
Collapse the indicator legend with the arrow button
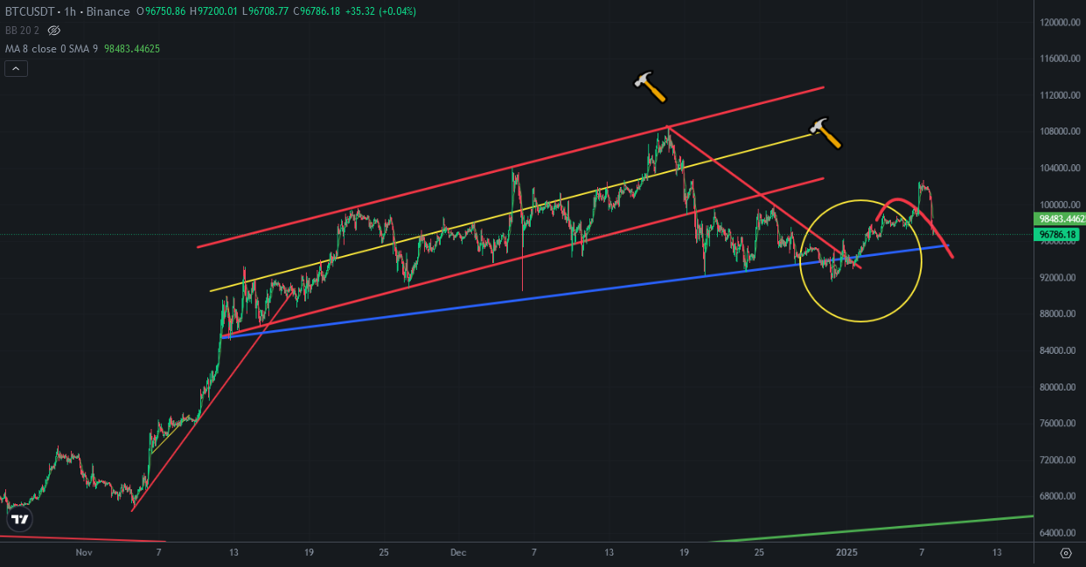(x=16, y=68)
